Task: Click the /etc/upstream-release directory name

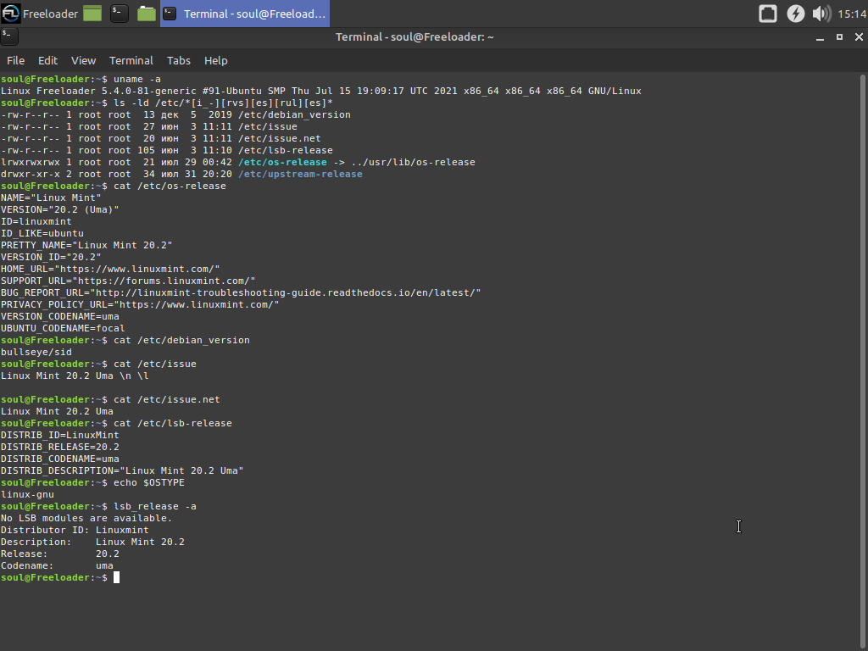Action: (x=300, y=174)
